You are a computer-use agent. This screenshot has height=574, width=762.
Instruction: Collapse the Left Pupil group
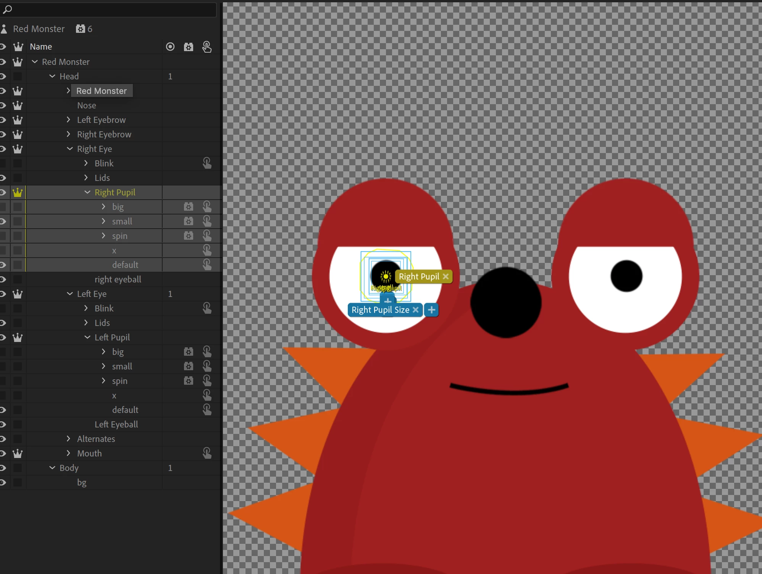[87, 337]
